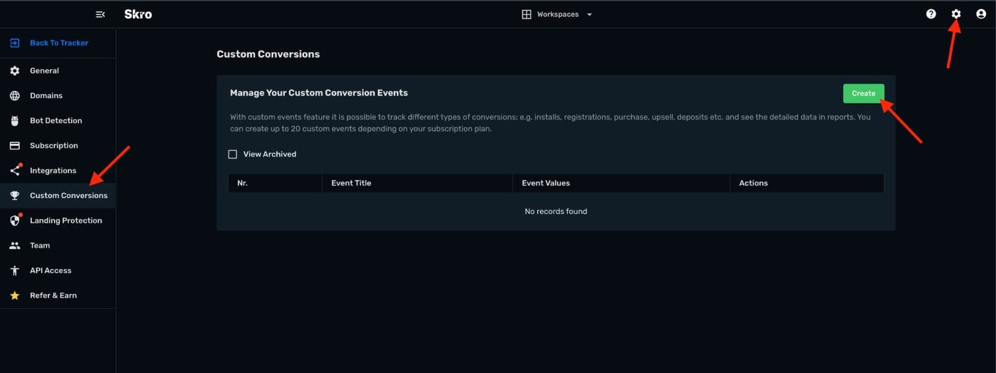The height and width of the screenshot is (373, 996).
Task: Click the Custom Conversions trophy icon
Action: click(x=15, y=195)
